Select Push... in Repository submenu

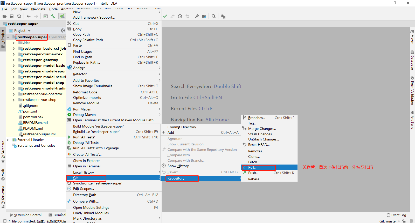(x=269, y=173)
